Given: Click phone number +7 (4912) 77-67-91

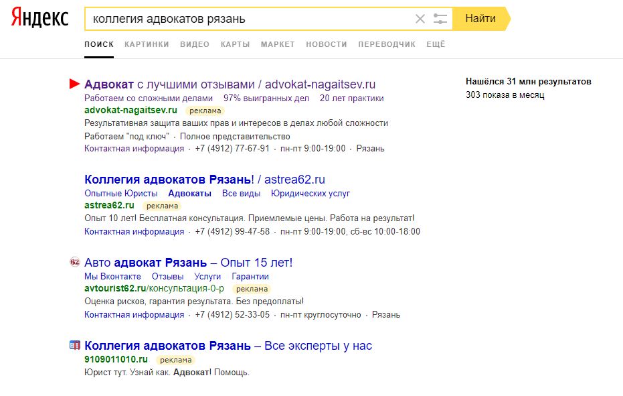Looking at the screenshot, I should [x=232, y=149].
